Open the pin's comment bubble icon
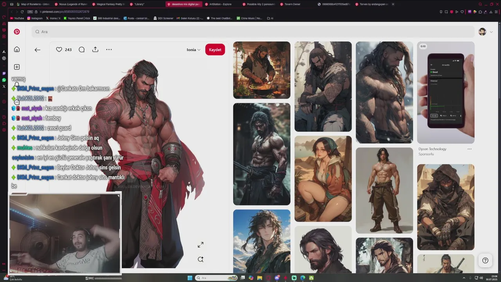Image resolution: width=501 pixels, height=282 pixels. tap(81, 50)
